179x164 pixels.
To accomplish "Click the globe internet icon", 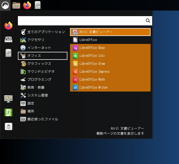I will tap(23, 48).
